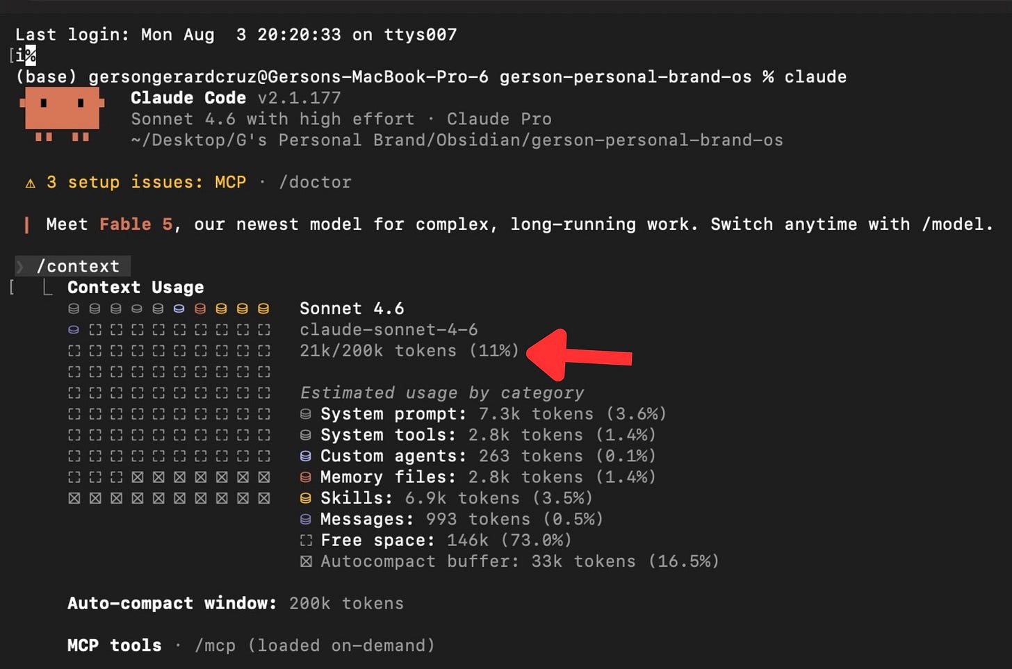Click the red arrow annotation
This screenshot has width=1012, height=669.
(579, 355)
